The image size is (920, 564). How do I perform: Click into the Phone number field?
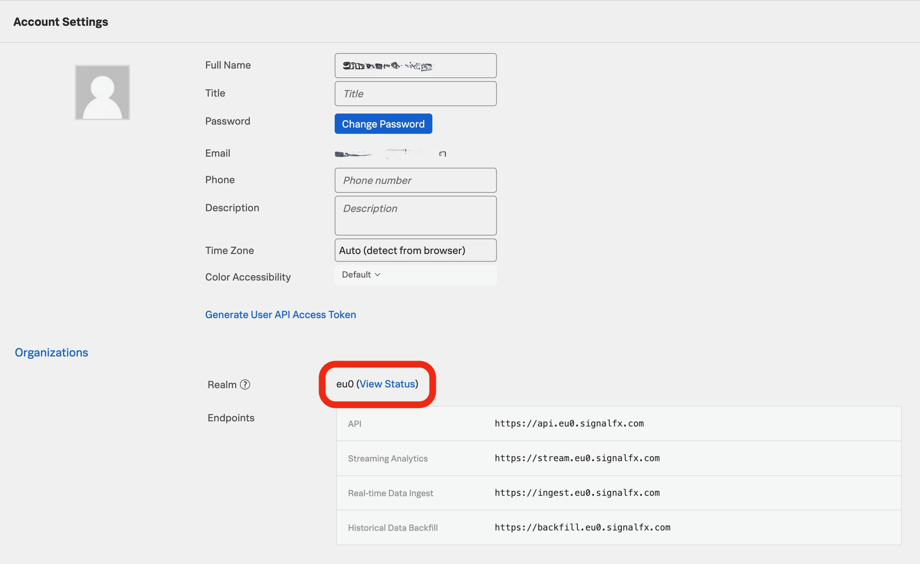[415, 180]
